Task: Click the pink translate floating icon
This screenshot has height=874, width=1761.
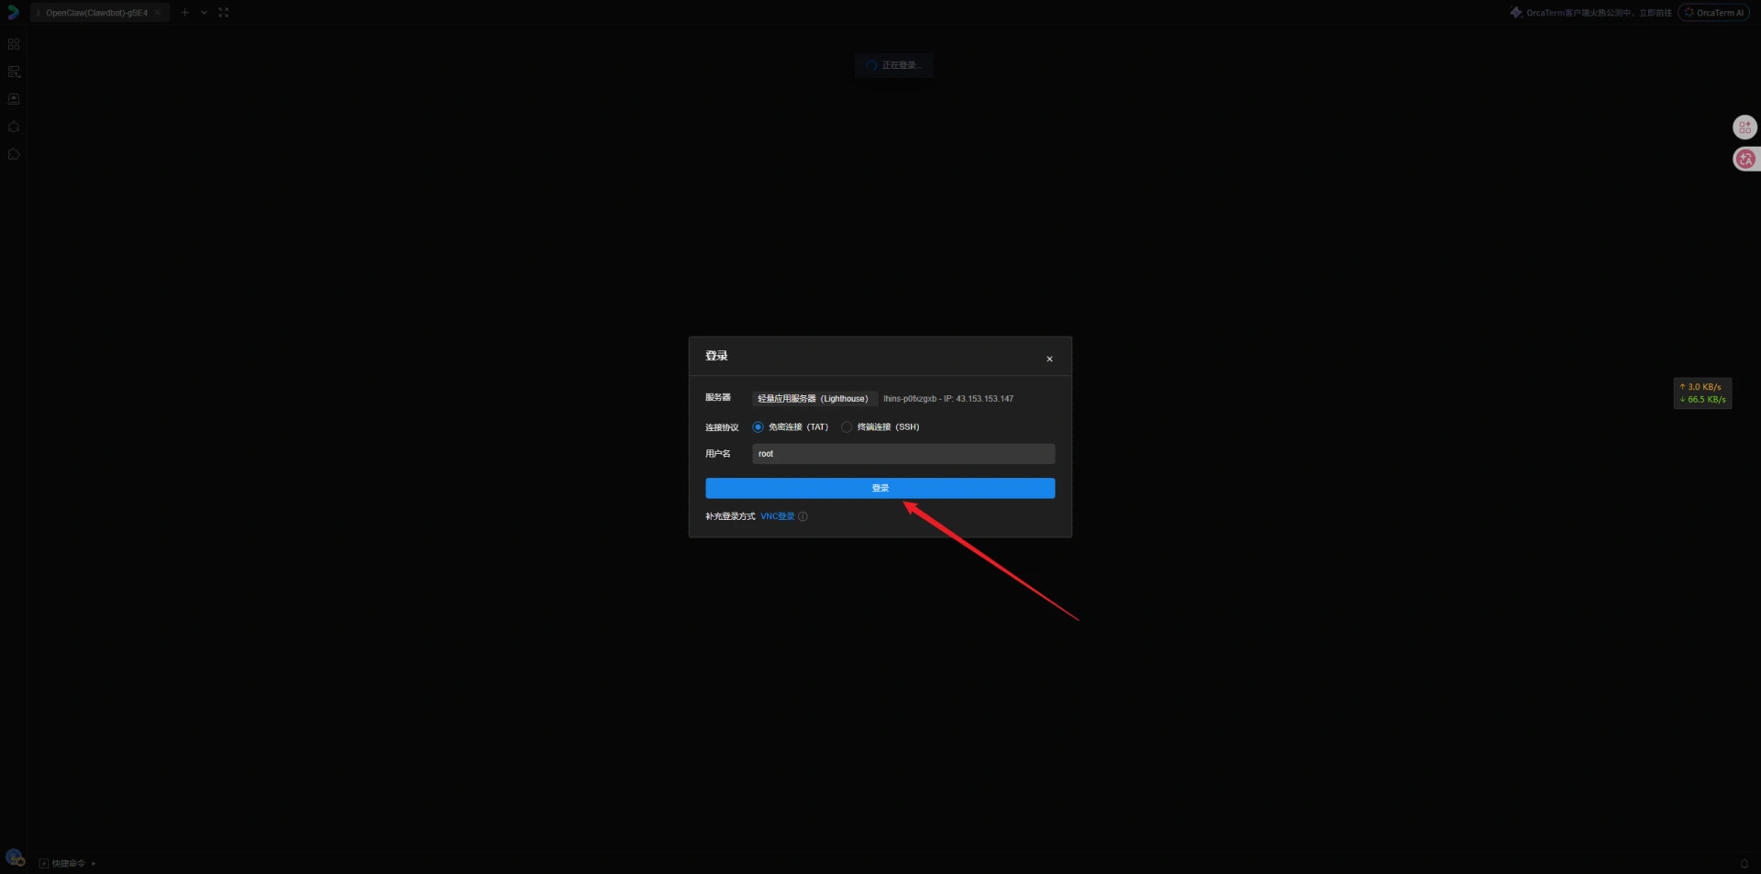Action: coord(1745,160)
